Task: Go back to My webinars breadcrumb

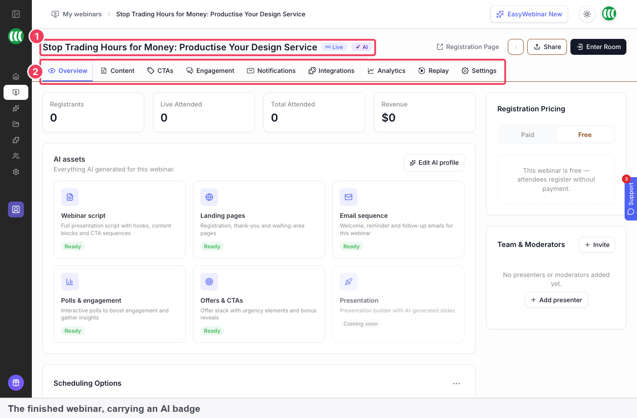Action: tap(77, 14)
